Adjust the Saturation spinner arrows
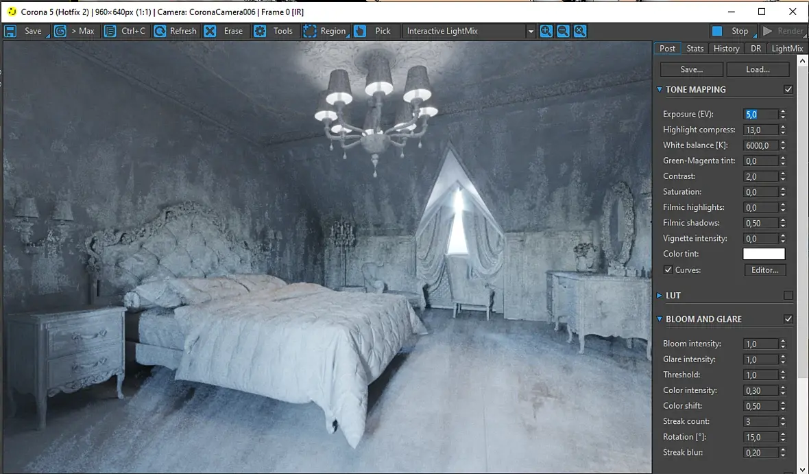This screenshot has height=474, width=809. (x=783, y=191)
